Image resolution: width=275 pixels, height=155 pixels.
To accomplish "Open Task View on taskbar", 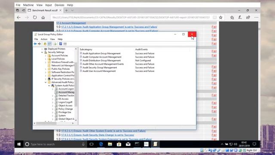I will point(92,144).
